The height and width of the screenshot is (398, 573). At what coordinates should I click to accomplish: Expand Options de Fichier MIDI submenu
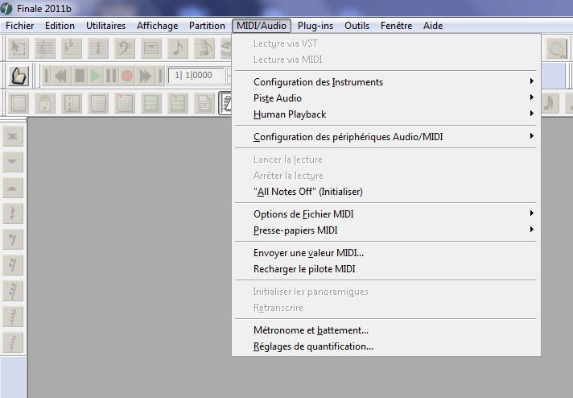(x=386, y=214)
